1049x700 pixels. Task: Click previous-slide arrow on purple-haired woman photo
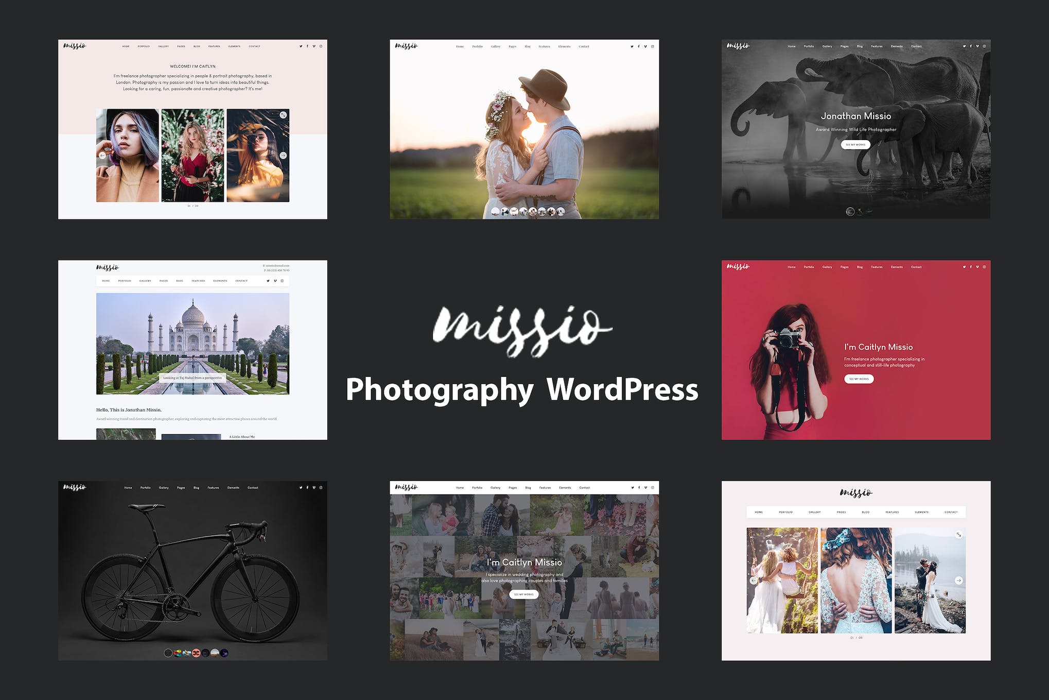102,156
